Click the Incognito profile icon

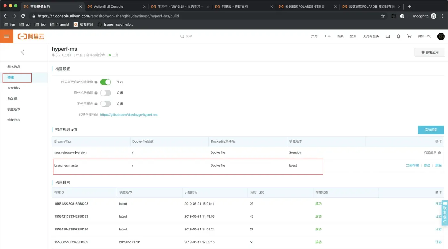coord(434,16)
